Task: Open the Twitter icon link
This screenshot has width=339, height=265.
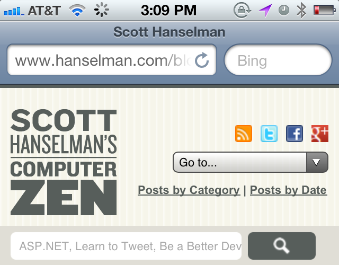Action: pyautogui.click(x=269, y=134)
